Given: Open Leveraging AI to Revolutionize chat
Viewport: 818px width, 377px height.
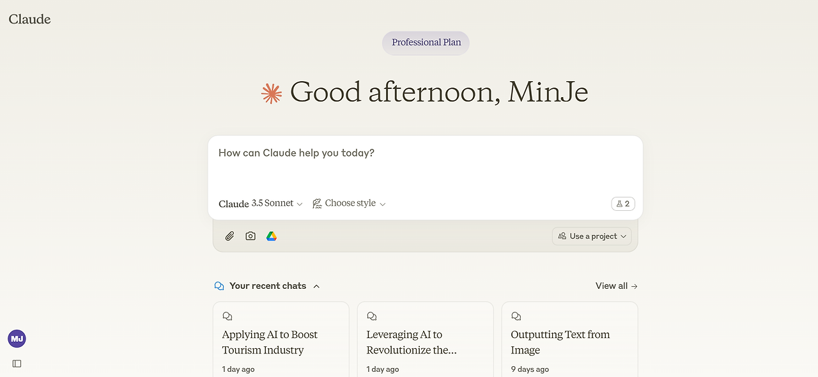Looking at the screenshot, I should coord(425,342).
